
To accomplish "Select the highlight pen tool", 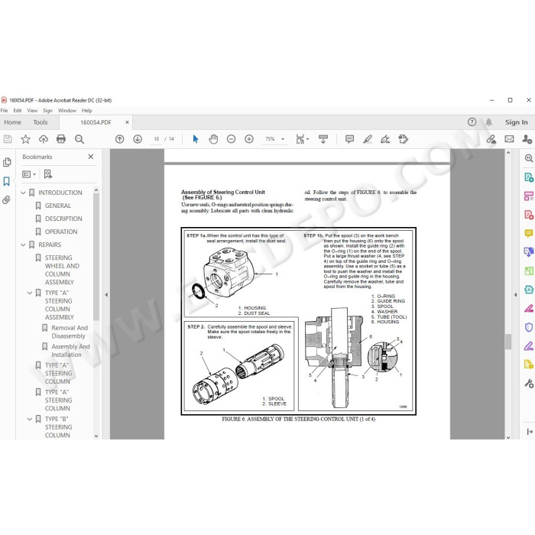I will (368, 139).
